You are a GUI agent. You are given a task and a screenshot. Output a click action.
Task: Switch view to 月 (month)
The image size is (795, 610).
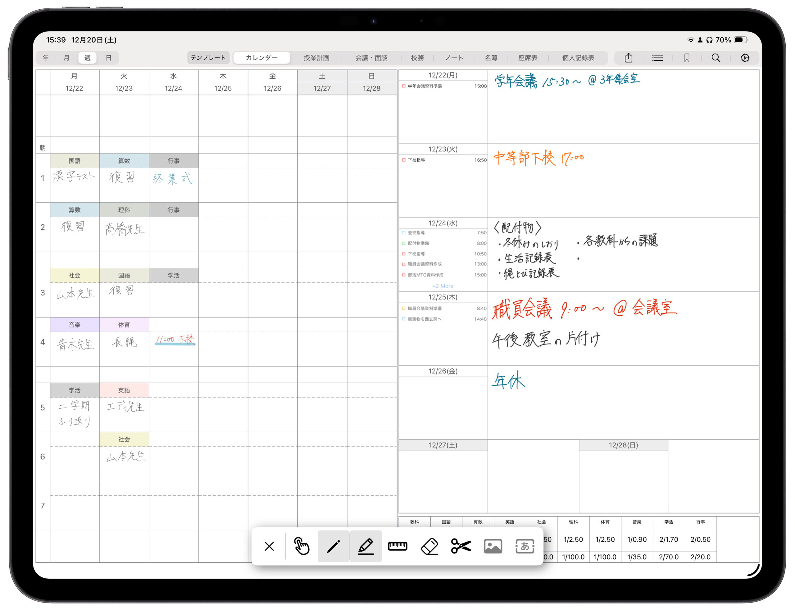66,58
